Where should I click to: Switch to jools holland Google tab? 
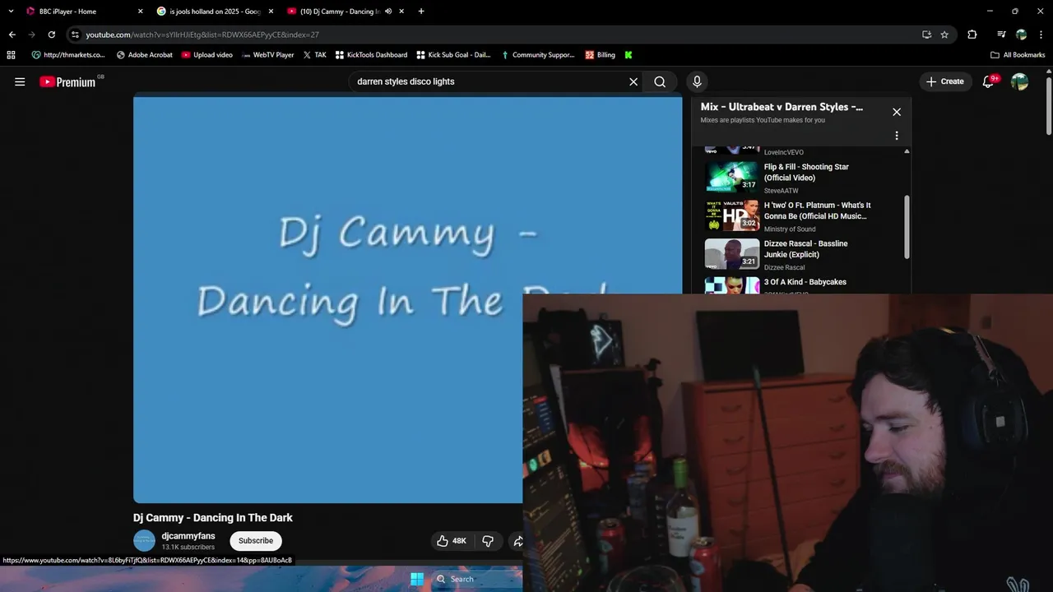point(214,12)
